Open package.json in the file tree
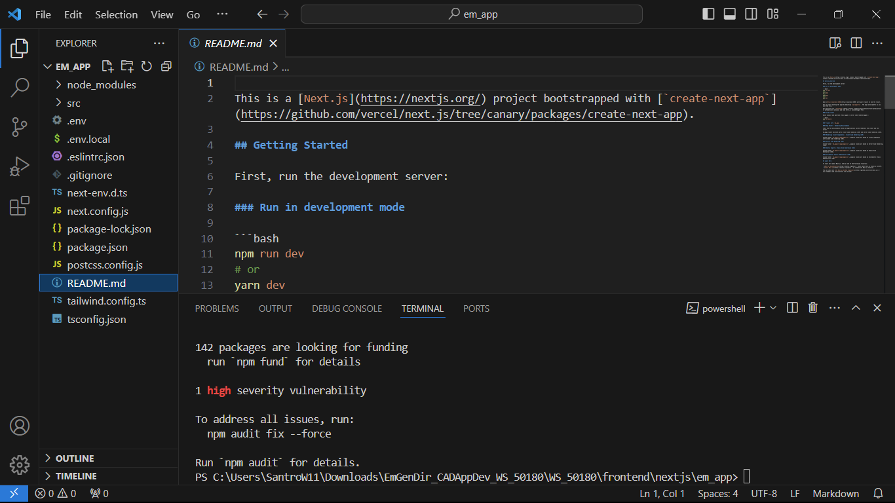The width and height of the screenshot is (895, 503). coord(108,247)
